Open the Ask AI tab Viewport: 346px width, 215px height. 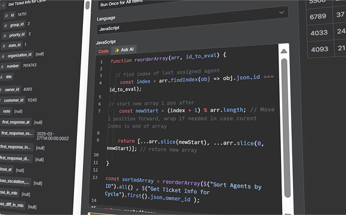click(124, 50)
